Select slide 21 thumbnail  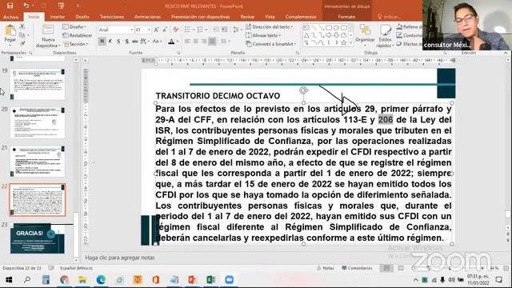coord(38,162)
